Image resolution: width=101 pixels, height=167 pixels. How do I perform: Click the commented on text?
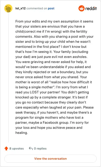37,8
